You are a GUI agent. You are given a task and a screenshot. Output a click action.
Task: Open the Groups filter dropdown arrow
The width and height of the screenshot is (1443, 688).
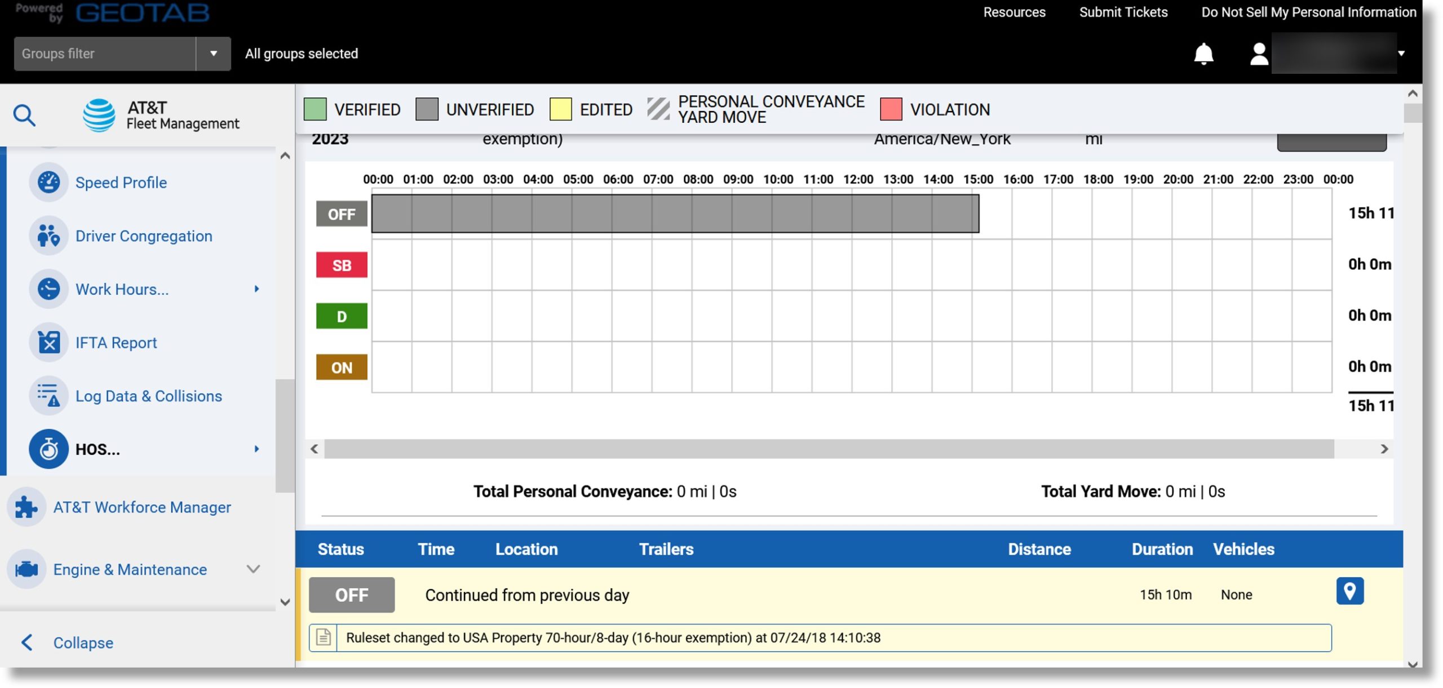213,54
